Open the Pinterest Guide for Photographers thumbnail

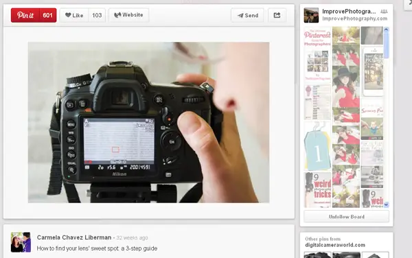click(x=317, y=55)
